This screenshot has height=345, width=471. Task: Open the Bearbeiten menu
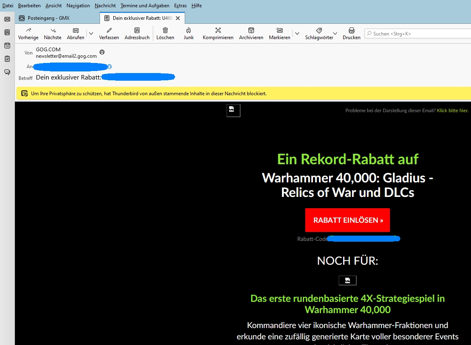pyautogui.click(x=29, y=5)
